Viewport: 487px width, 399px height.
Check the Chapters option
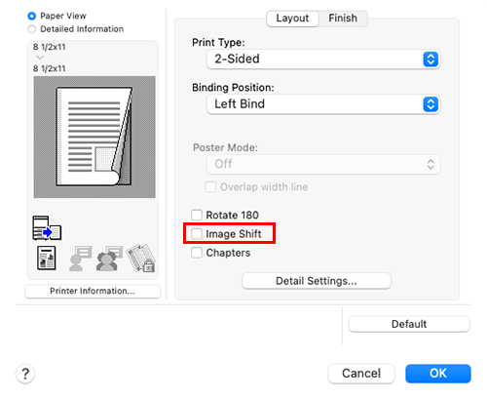tap(197, 253)
